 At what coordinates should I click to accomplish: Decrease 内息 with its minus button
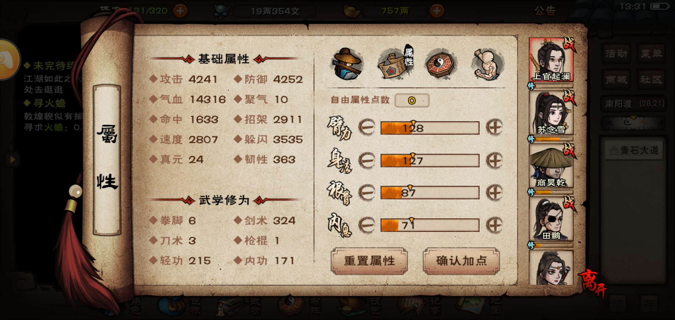click(x=367, y=225)
